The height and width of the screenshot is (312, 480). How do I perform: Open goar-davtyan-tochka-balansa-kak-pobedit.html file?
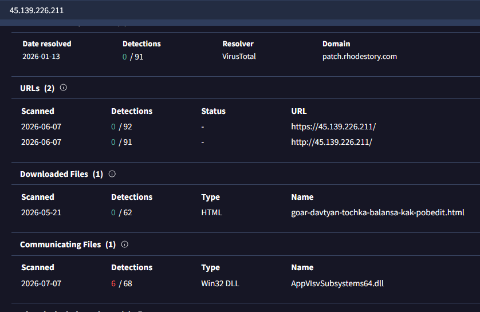[377, 212]
